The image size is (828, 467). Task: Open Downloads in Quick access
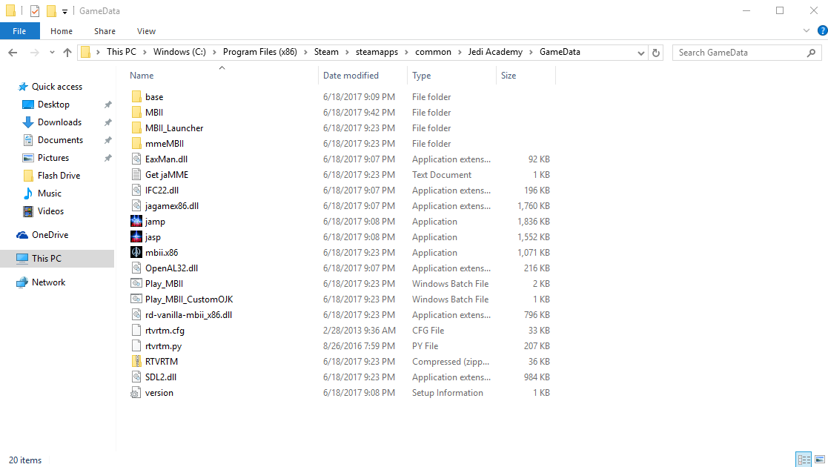[59, 122]
